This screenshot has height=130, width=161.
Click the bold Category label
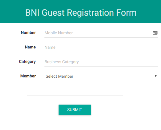(x=27, y=62)
